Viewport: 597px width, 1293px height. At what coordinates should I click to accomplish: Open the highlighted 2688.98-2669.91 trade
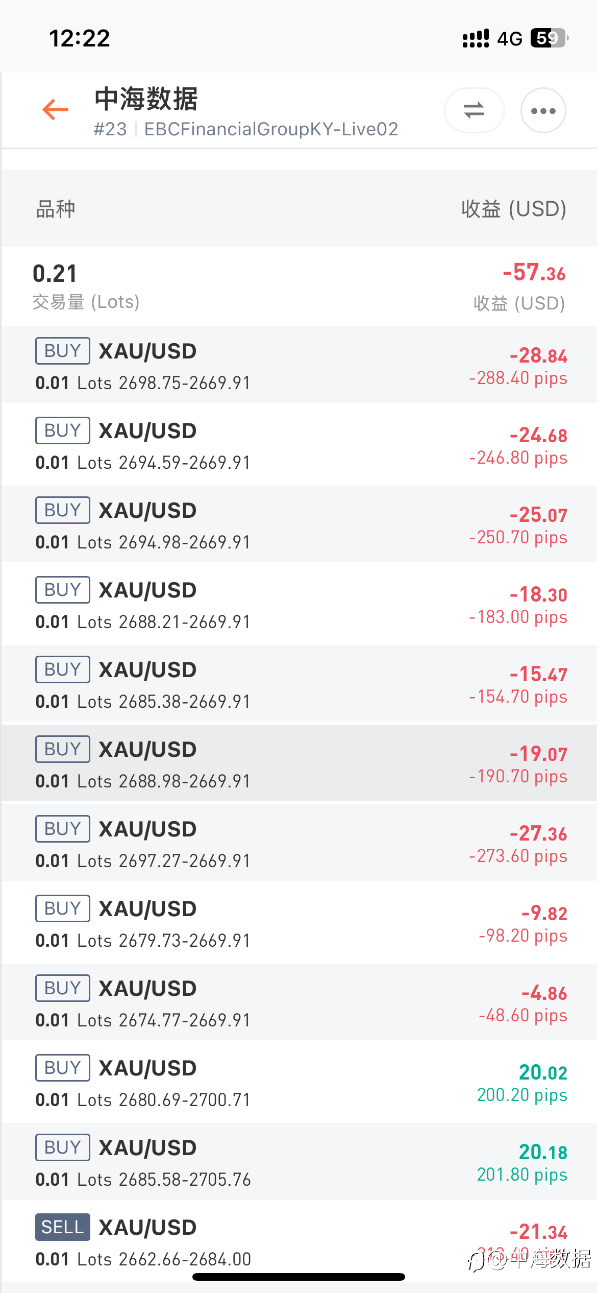tap(298, 764)
